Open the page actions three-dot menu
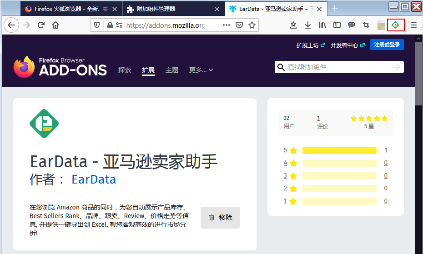This screenshot has height=254, width=423. pos(227,25)
